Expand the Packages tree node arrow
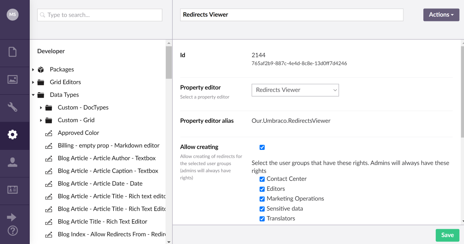This screenshot has height=244, width=464. tap(33, 70)
